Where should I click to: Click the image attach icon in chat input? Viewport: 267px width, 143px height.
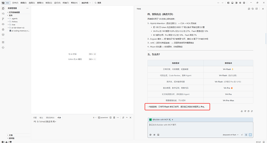coord(158,134)
